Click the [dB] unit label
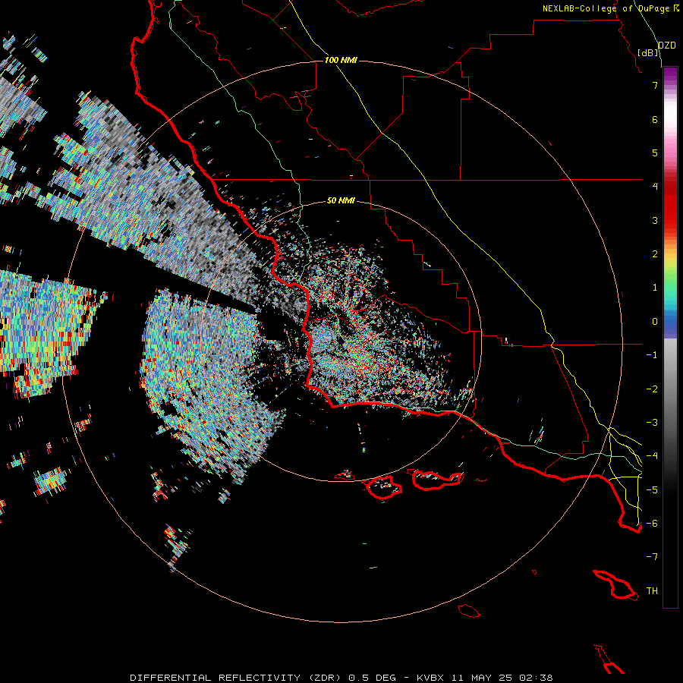Viewport: 683px width, 683px height. (648, 52)
